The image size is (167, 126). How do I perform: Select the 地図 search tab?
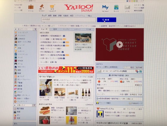[x=72, y=16]
